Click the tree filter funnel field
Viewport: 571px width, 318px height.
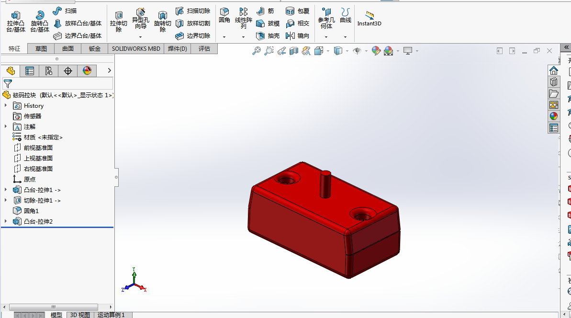[x=58, y=84]
